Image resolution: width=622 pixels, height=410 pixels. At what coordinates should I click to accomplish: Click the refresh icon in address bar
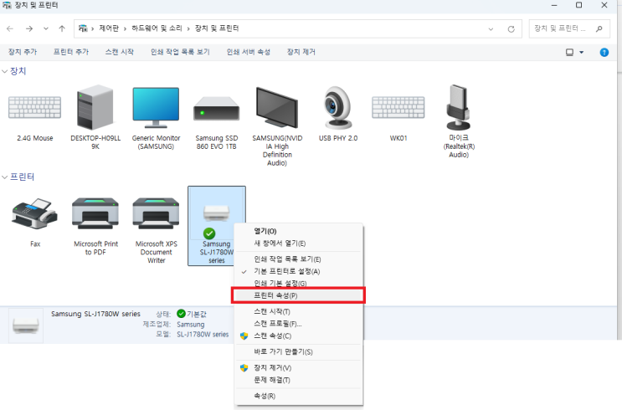click(x=511, y=29)
